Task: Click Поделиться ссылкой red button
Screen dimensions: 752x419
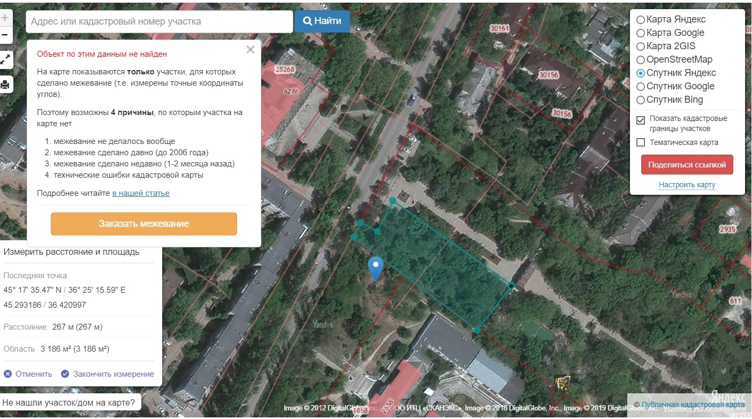Action: [x=687, y=165]
